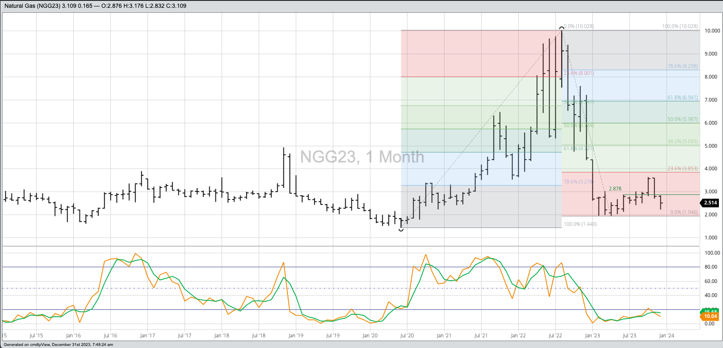Select the 61.8% (6.941) retracement label
The width and height of the screenshot is (723, 348).
point(682,98)
